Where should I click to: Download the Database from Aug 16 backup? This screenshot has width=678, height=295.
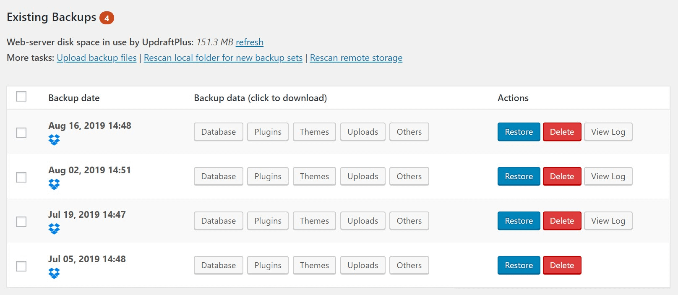click(x=218, y=132)
